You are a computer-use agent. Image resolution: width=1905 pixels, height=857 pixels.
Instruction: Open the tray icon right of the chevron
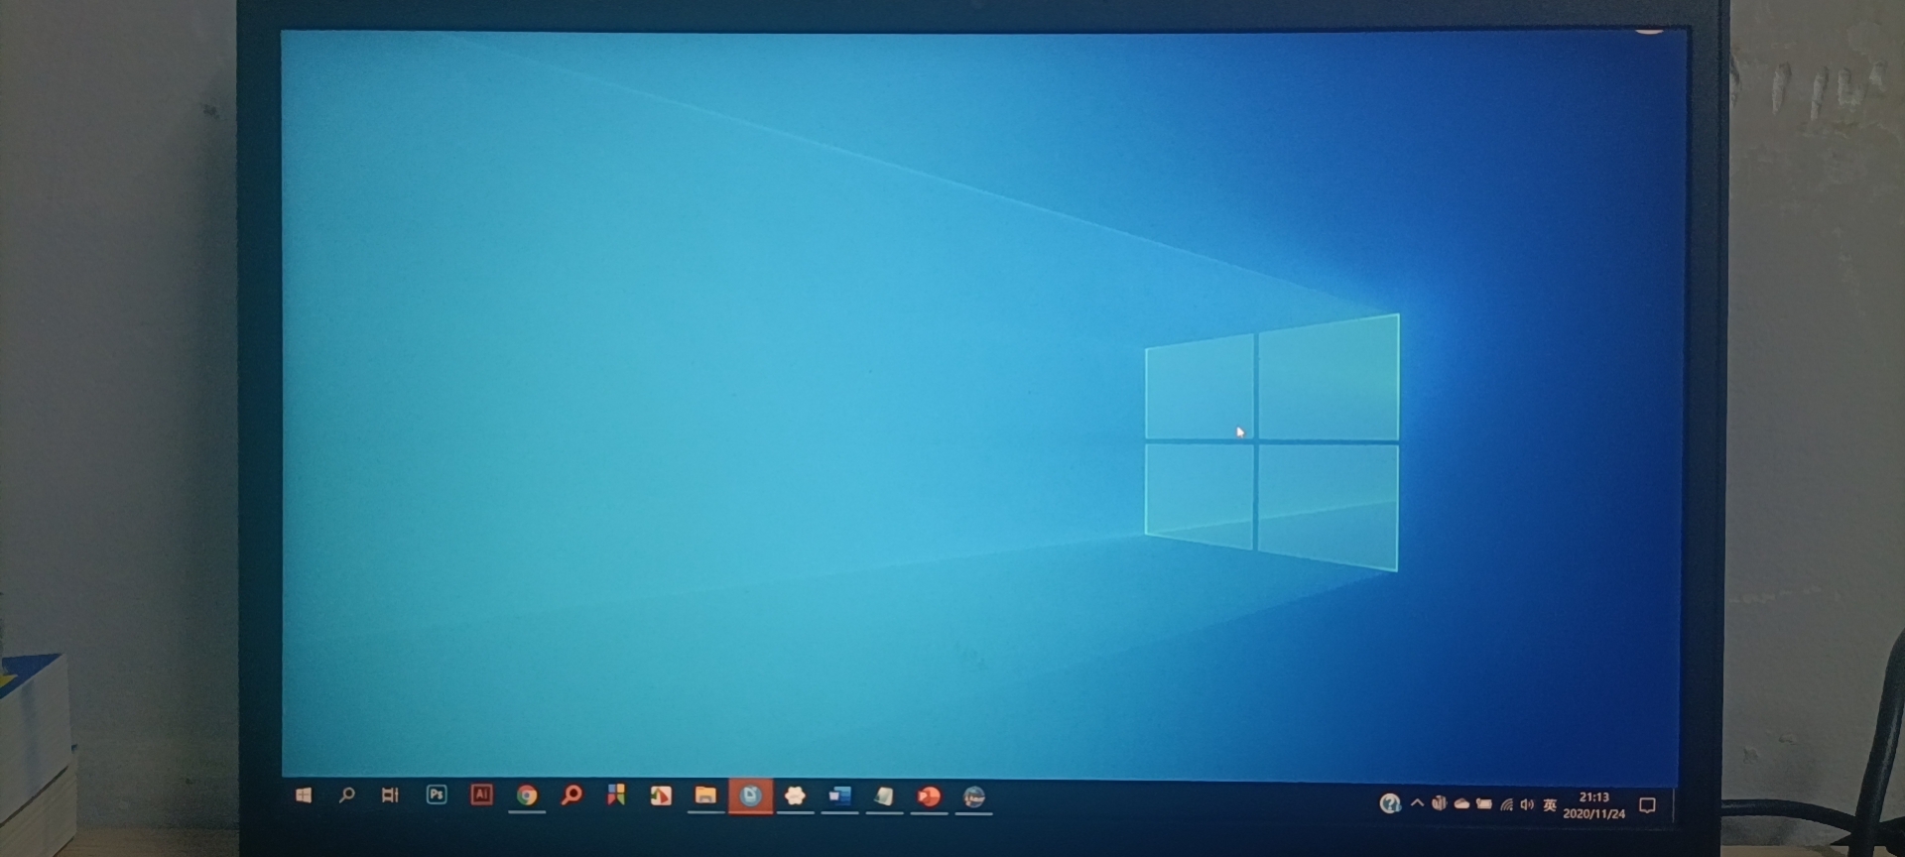click(x=1439, y=803)
